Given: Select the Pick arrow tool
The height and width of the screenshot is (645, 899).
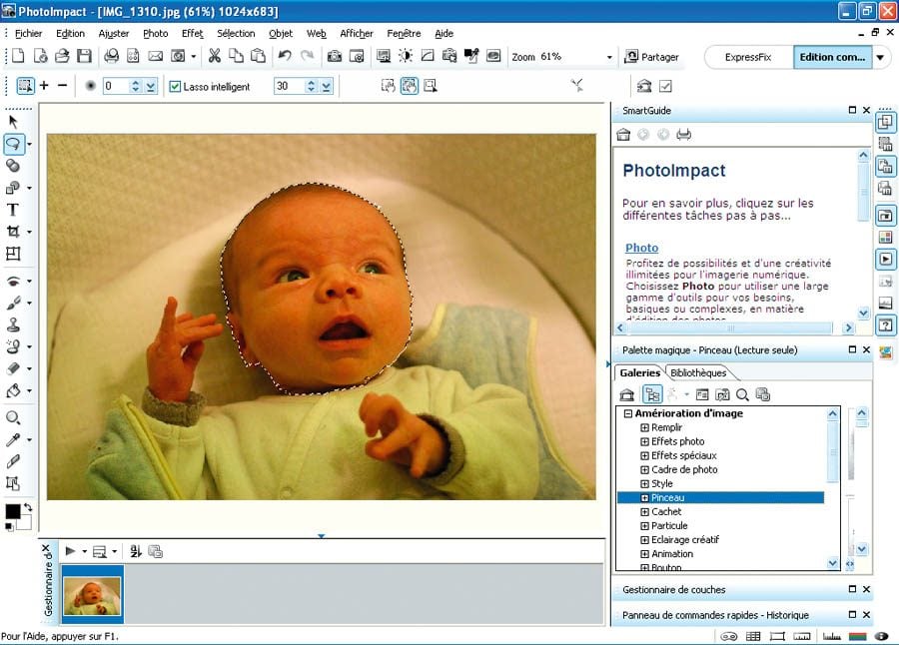Looking at the screenshot, I should pyautogui.click(x=13, y=122).
